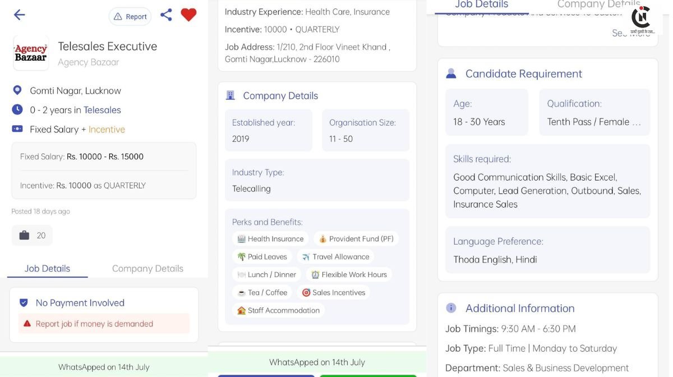This screenshot has width=673, height=377.
Task: Click the No Payment shield icon
Action: [24, 303]
